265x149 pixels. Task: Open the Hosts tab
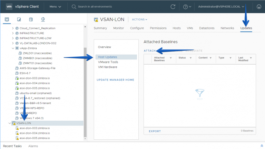coord(177,28)
